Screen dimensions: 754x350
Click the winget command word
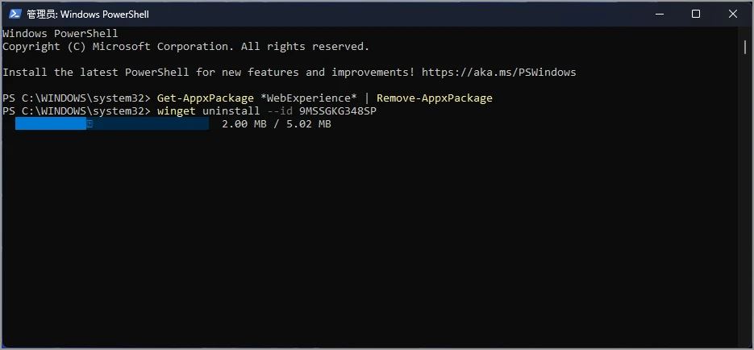[176, 110]
